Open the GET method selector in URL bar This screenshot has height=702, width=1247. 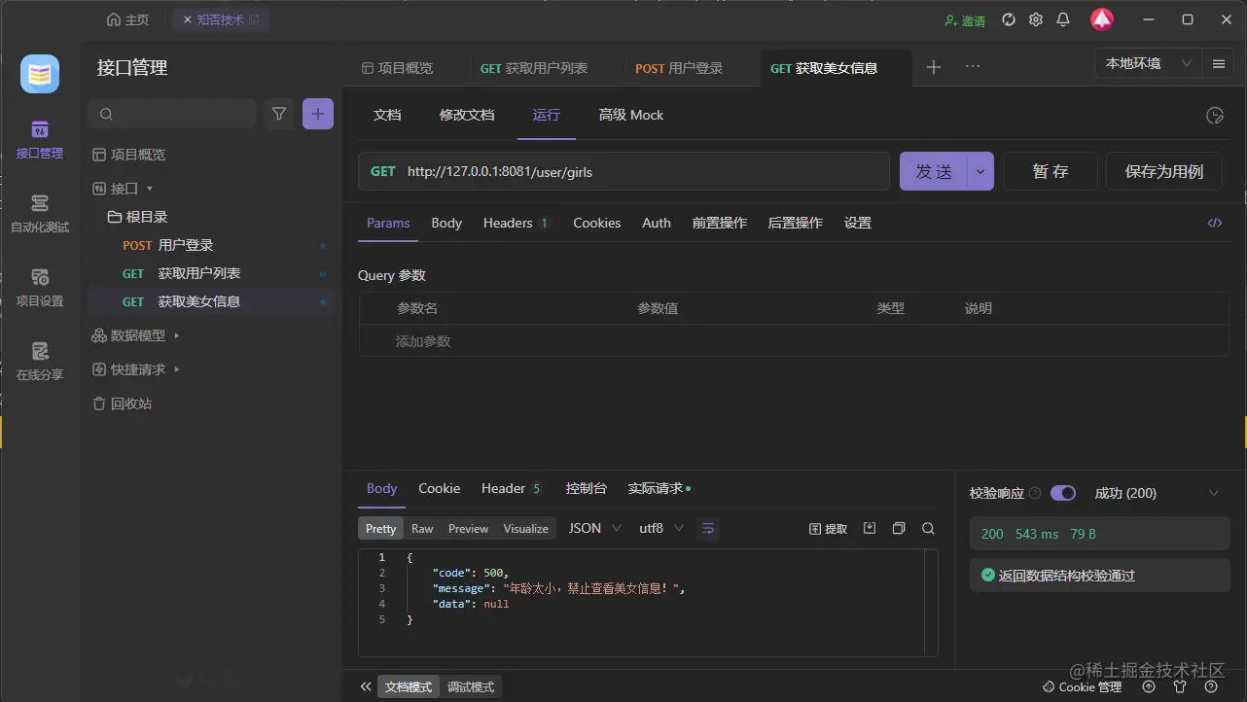pos(383,171)
